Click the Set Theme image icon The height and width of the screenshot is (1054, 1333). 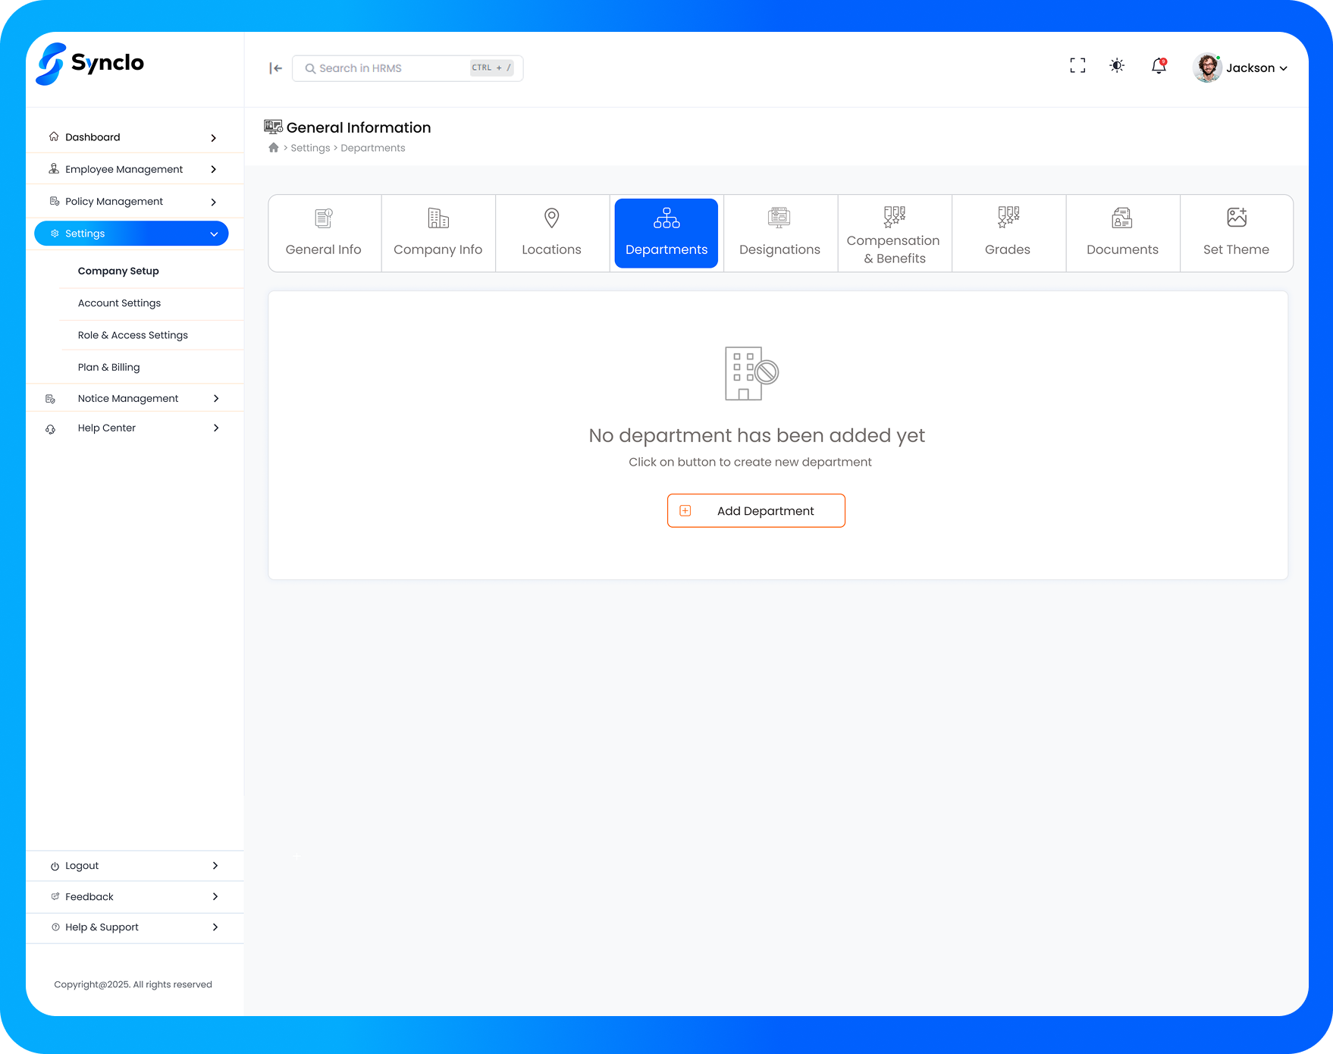pos(1237,218)
